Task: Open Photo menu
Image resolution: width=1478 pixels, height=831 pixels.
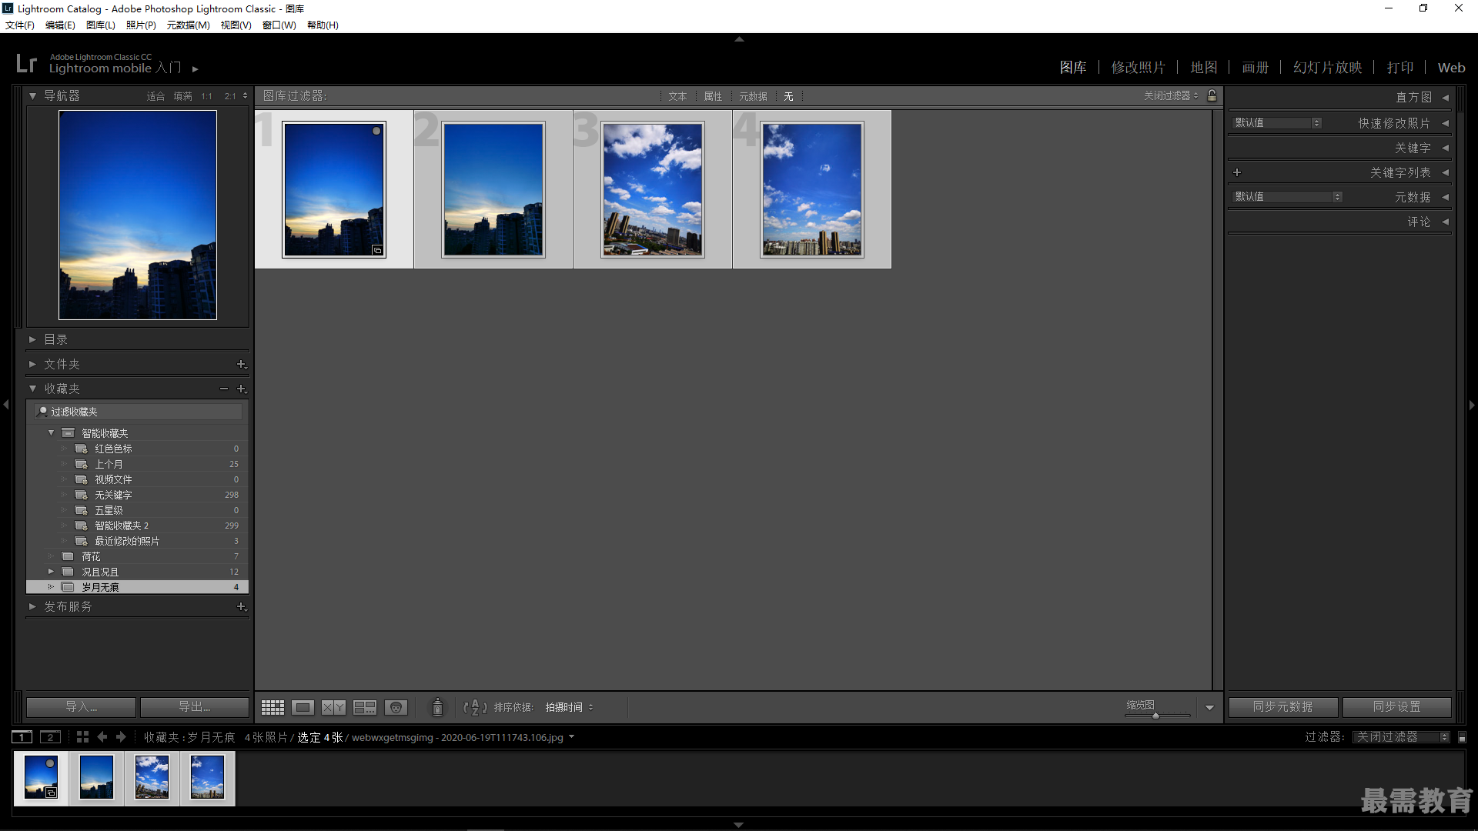Action: point(141,25)
